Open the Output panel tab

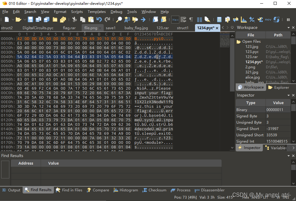(11, 190)
